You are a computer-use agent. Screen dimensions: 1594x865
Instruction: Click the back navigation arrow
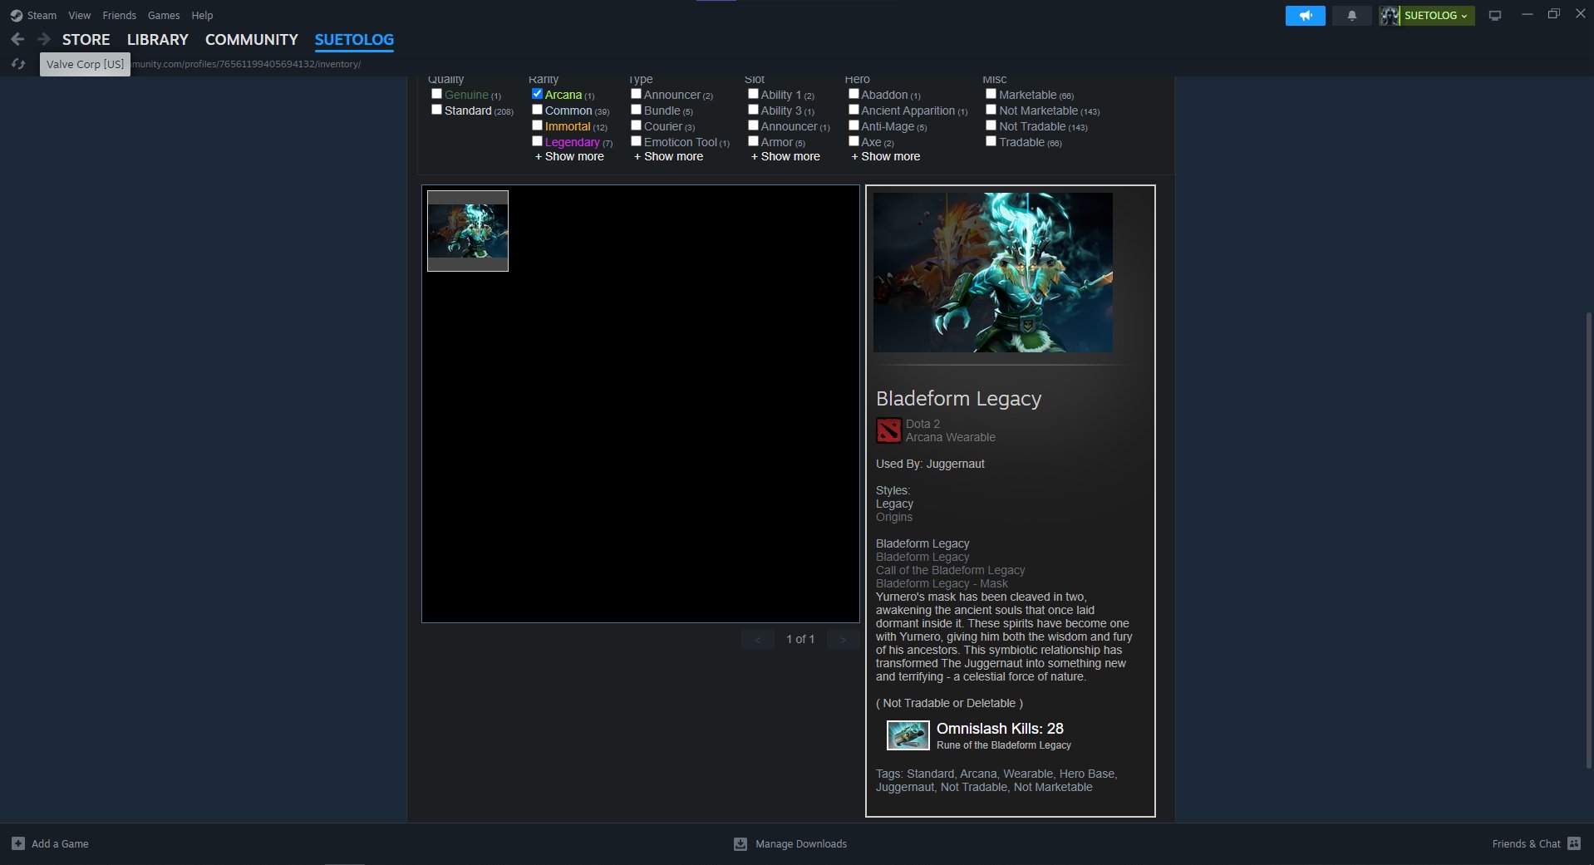pyautogui.click(x=17, y=39)
